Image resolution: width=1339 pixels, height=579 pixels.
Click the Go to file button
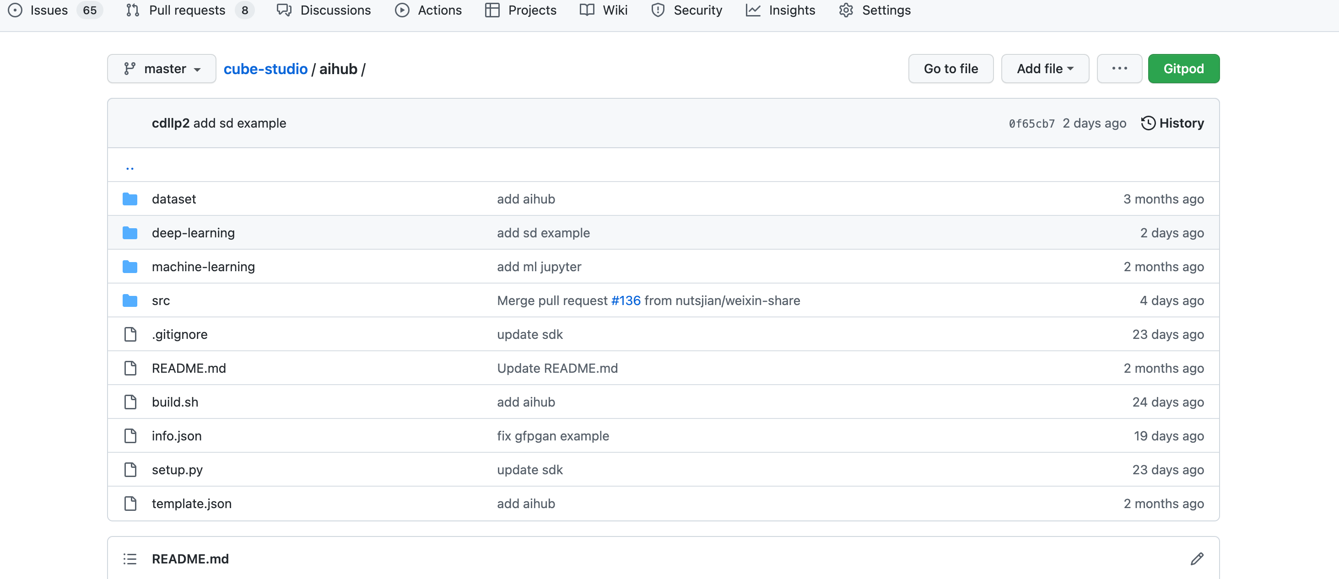(x=950, y=69)
